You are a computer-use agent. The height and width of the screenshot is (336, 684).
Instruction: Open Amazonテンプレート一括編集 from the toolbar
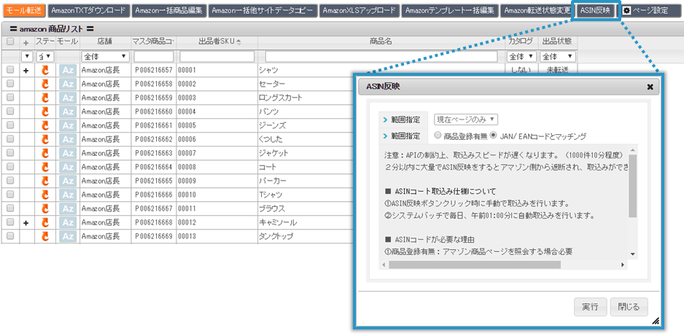(x=450, y=10)
